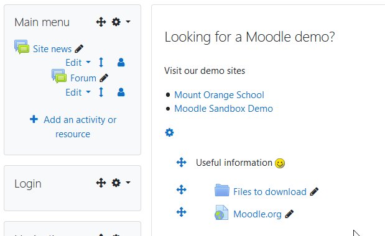Viewport: 385px width, 236px height.
Task: Click the roles user icon for Forum
Action: (121, 92)
